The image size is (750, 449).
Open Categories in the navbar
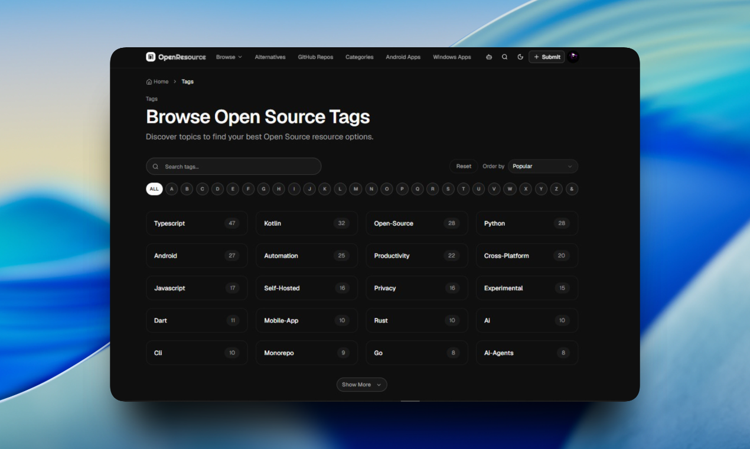(x=359, y=57)
